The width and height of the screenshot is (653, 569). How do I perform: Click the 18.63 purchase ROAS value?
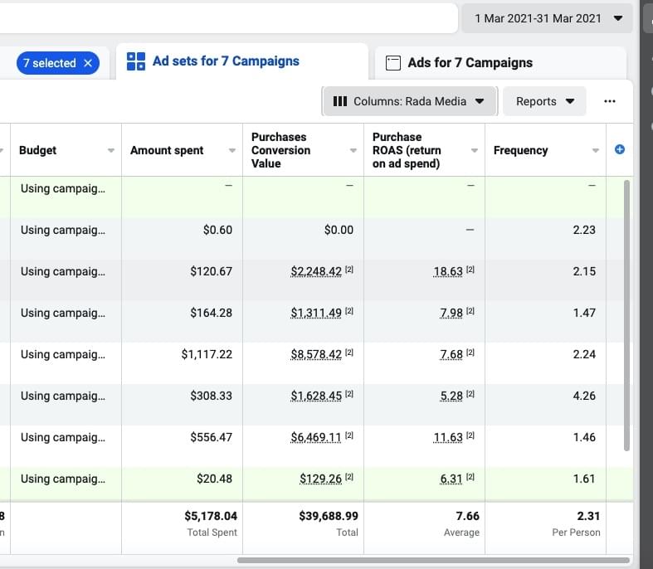pos(448,271)
